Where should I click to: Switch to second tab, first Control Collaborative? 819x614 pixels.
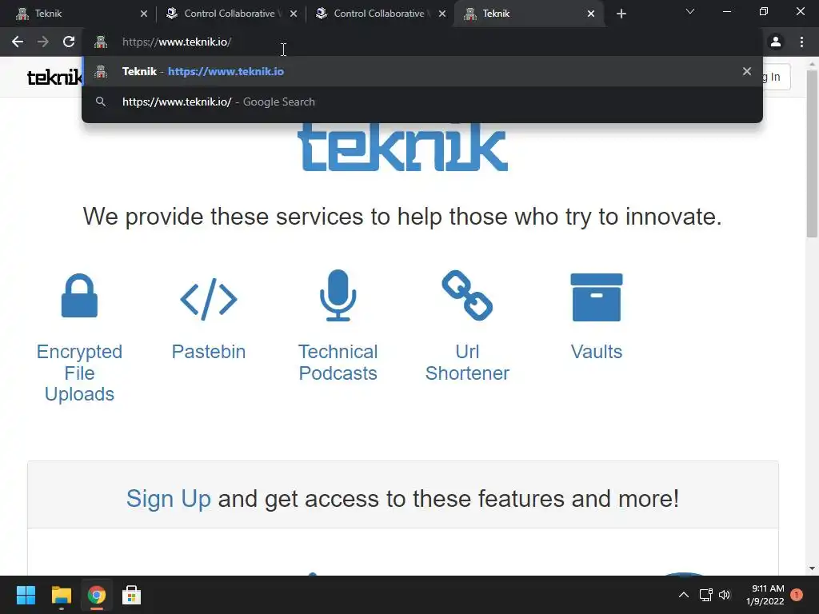tap(230, 14)
